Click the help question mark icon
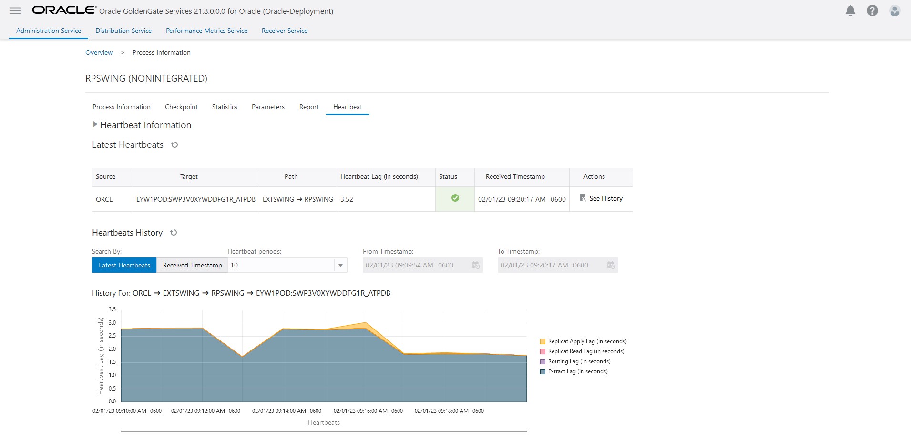Screen dimensions: 911x442 click(872, 10)
